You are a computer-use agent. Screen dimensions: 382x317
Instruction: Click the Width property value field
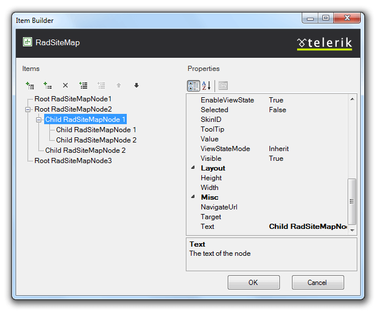(x=307, y=188)
